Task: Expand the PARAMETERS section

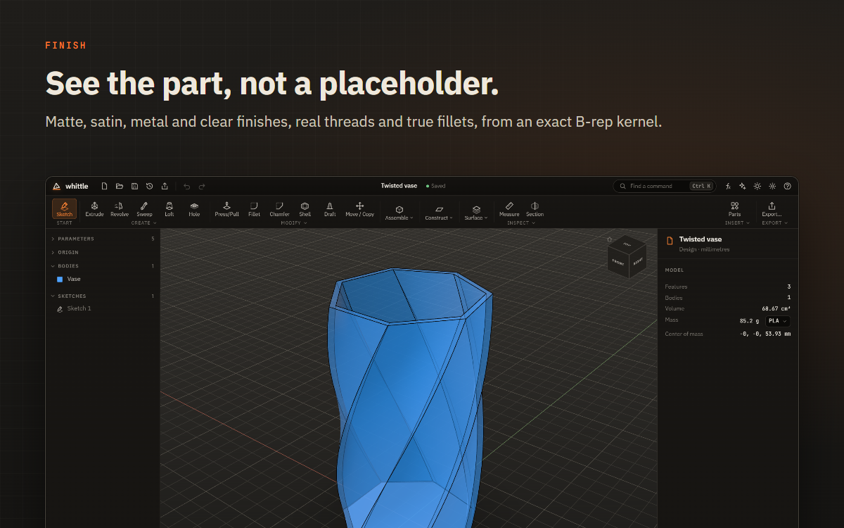Action: coord(103,239)
